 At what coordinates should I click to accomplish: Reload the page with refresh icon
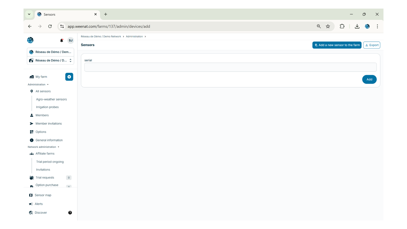tap(50, 26)
